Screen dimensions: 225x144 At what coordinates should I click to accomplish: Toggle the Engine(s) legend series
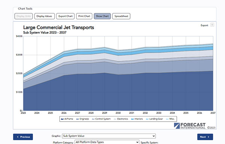(x=82, y=119)
